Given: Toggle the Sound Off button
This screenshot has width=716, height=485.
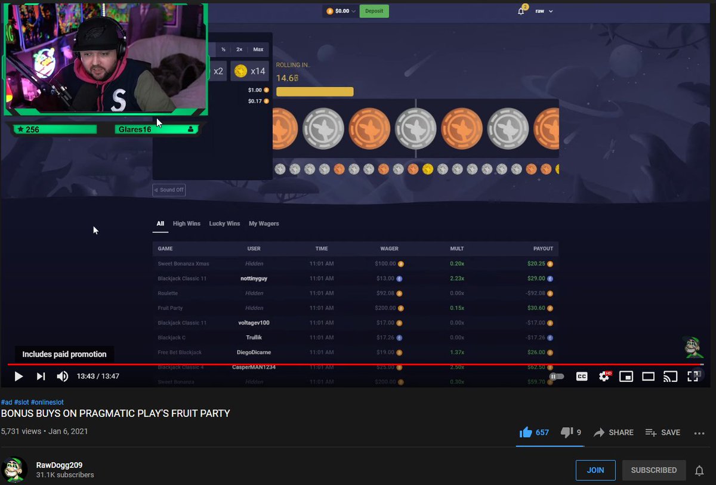Looking at the screenshot, I should 169,190.
